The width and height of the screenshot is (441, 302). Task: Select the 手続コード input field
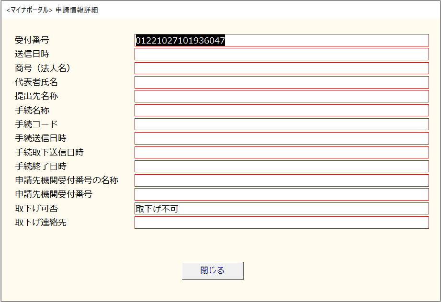(x=281, y=124)
